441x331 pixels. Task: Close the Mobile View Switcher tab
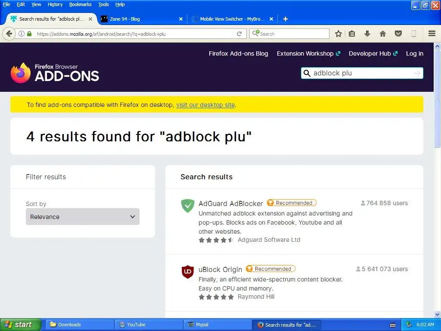pyautogui.click(x=271, y=19)
